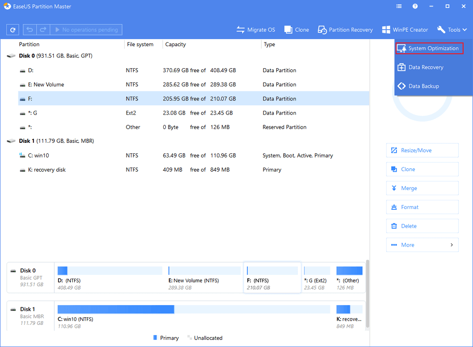Click the Primary legend color swatch
The width and height of the screenshot is (473, 347).
point(155,338)
